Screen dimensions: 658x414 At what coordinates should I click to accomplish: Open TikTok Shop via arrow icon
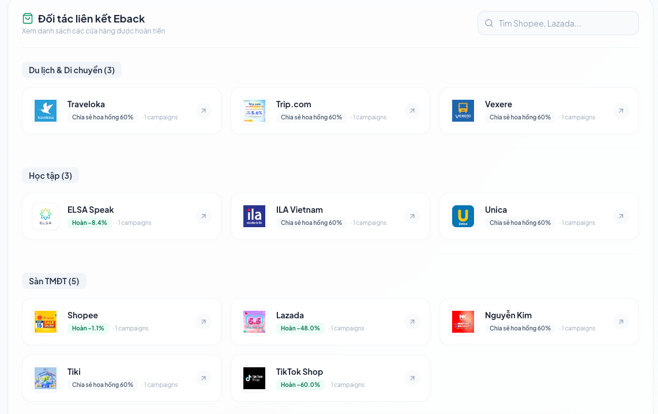click(412, 378)
